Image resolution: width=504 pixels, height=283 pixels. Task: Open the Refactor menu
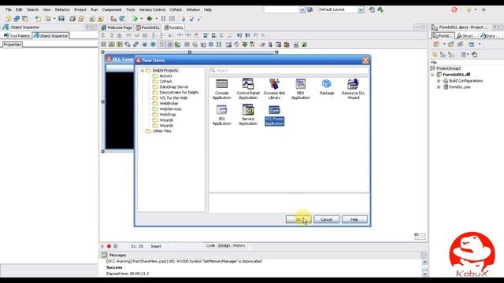tap(62, 9)
